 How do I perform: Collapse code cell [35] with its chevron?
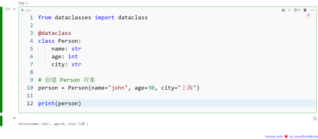14,9
